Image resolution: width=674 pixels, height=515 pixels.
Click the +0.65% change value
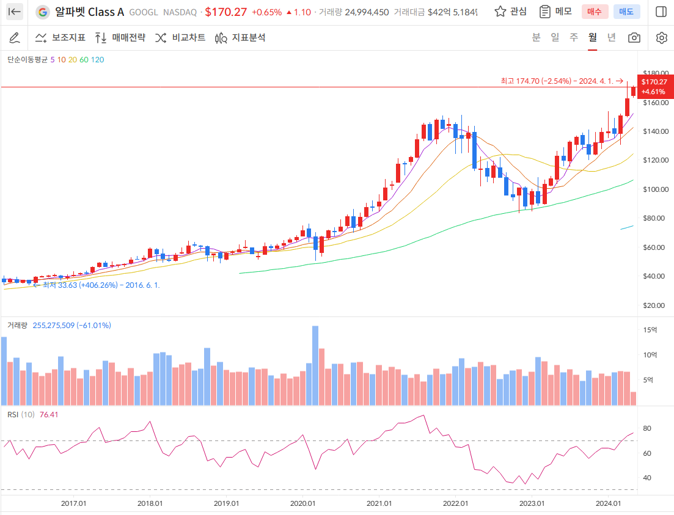pos(267,12)
